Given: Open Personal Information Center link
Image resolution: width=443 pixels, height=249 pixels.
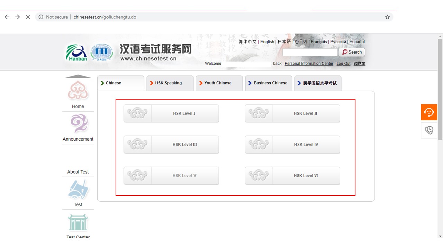Looking at the screenshot, I should pyautogui.click(x=309, y=64).
